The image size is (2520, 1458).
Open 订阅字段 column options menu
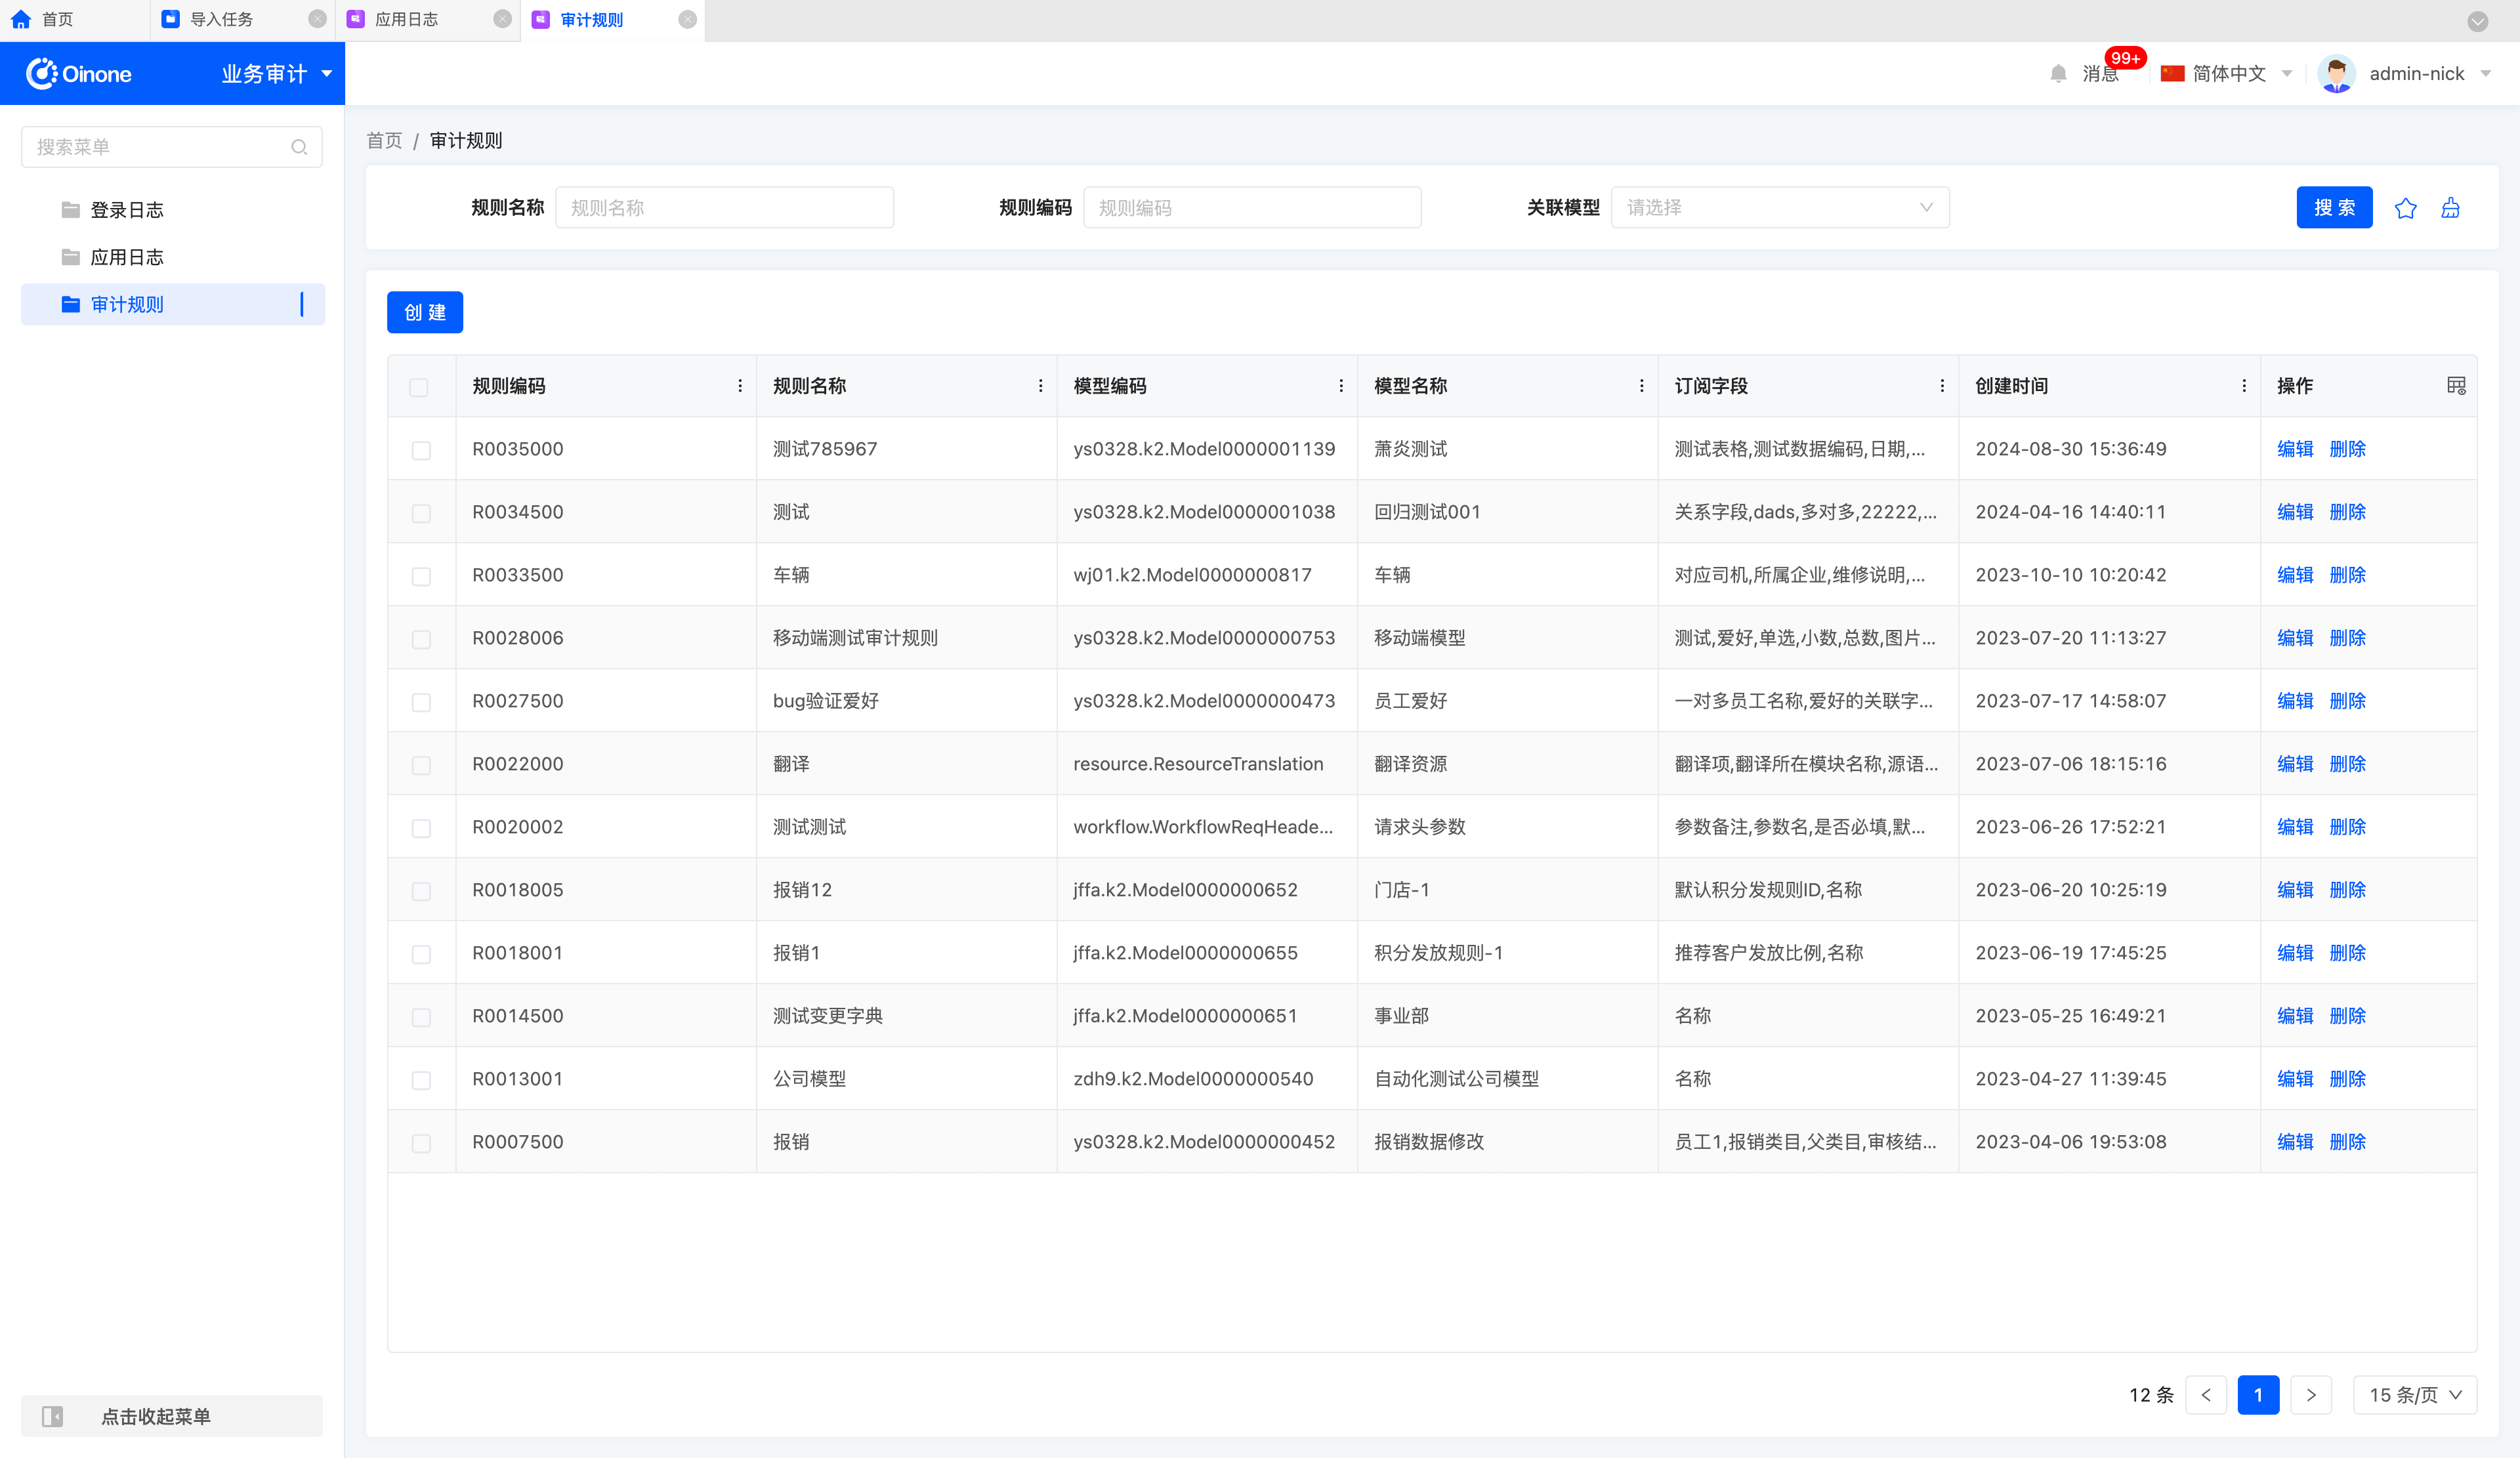pyautogui.click(x=1942, y=385)
